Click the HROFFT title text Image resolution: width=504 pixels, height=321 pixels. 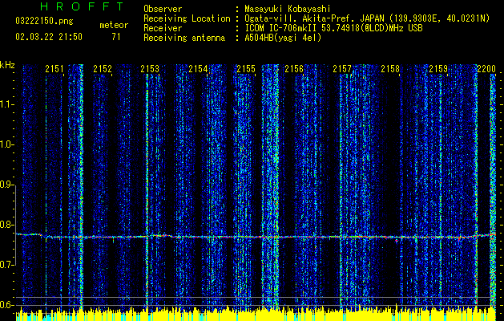pyautogui.click(x=82, y=6)
